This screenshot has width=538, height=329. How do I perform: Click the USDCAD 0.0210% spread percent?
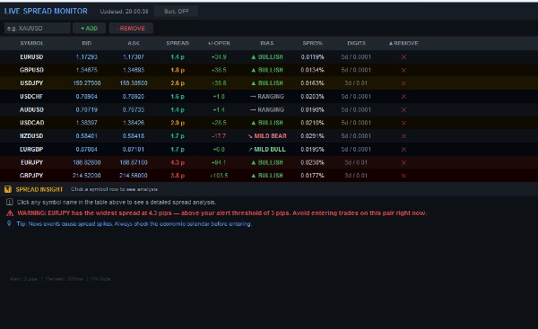[x=312, y=123]
